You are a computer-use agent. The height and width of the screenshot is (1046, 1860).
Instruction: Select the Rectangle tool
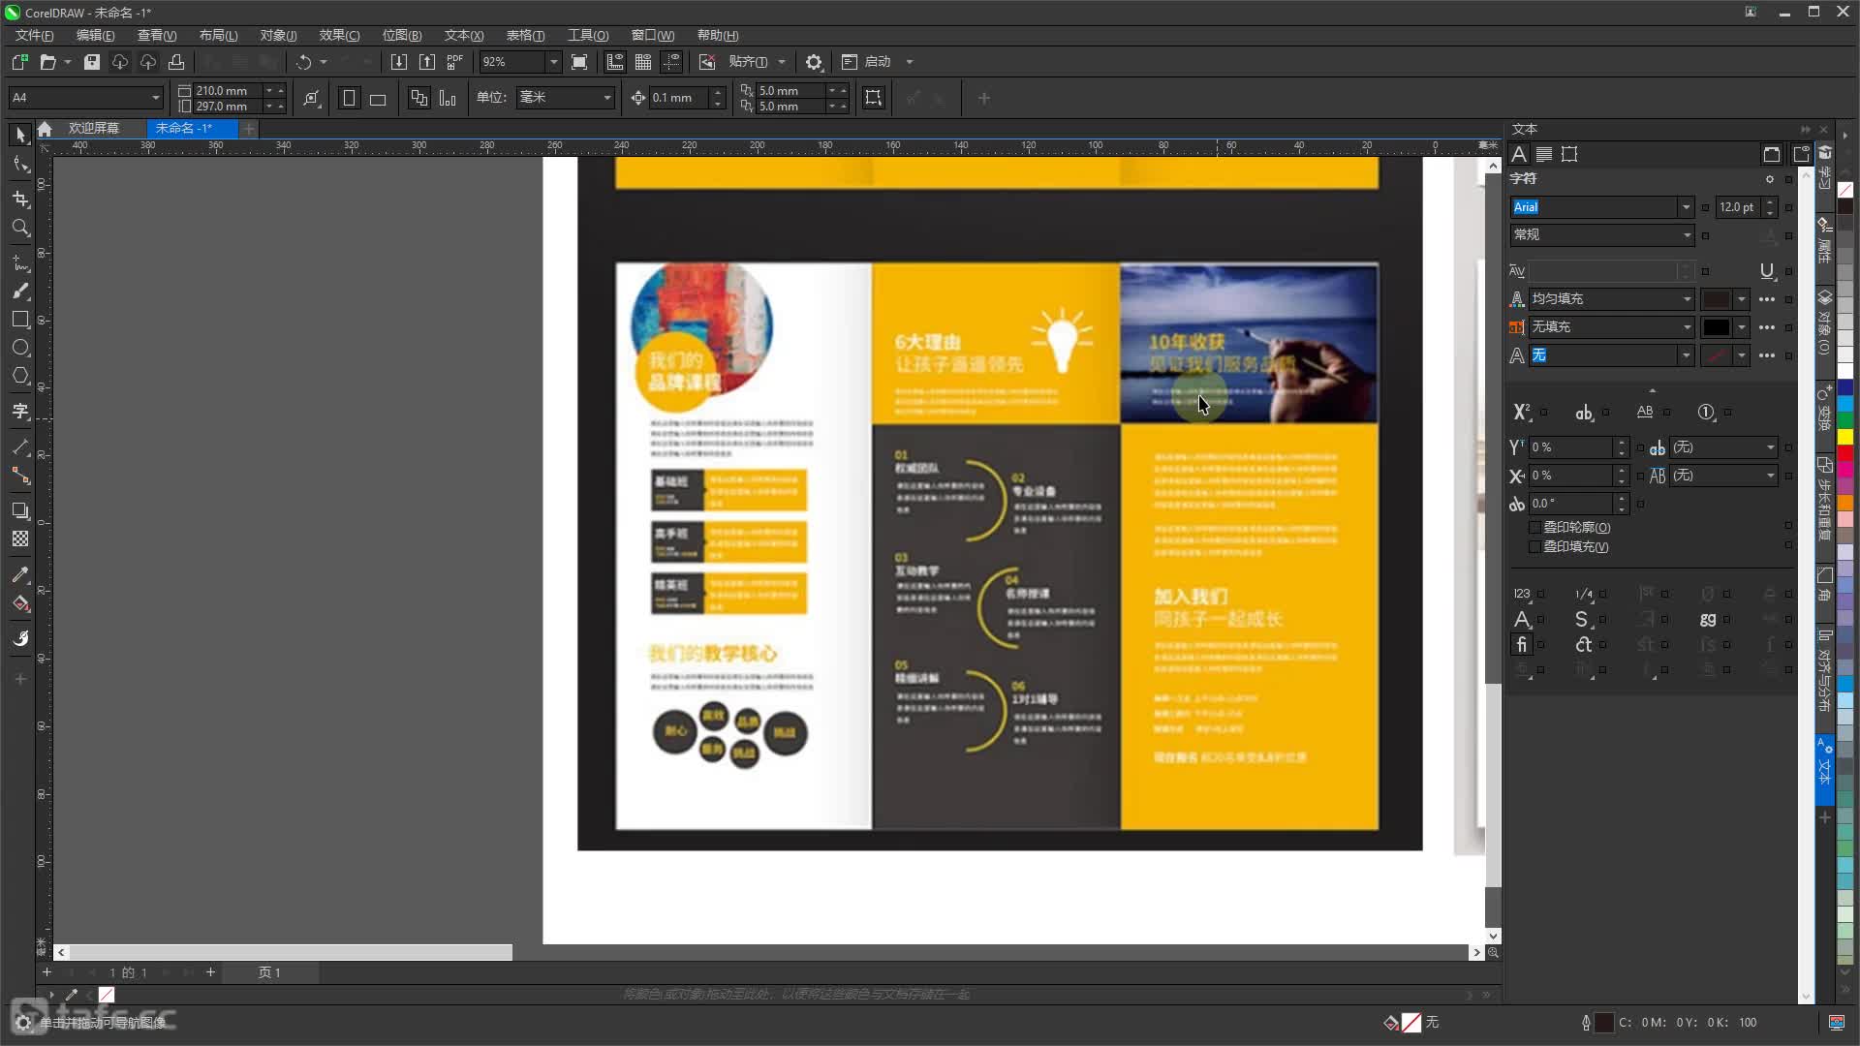coord(20,320)
